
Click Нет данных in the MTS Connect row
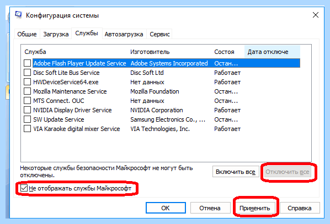tap(147, 101)
